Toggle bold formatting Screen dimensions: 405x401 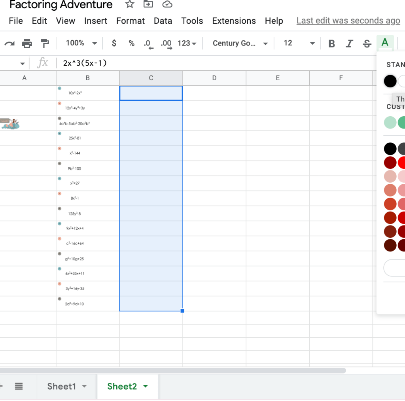pos(331,44)
